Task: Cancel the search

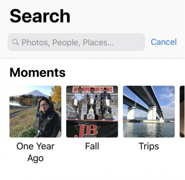Action: (164, 42)
